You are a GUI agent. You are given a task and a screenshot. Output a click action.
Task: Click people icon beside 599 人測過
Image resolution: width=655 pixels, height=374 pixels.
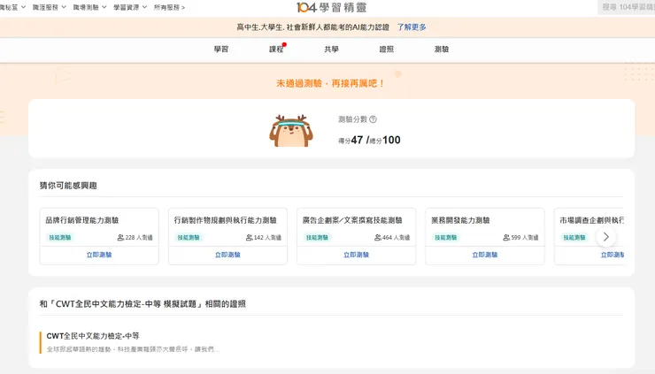point(506,238)
